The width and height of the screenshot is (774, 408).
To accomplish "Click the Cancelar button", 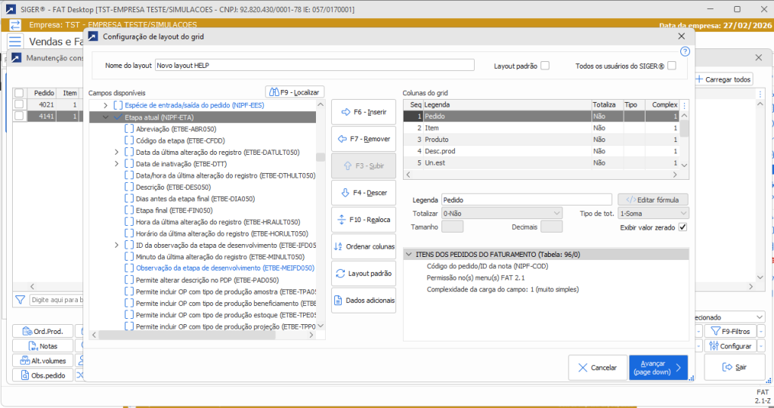I will (596, 368).
